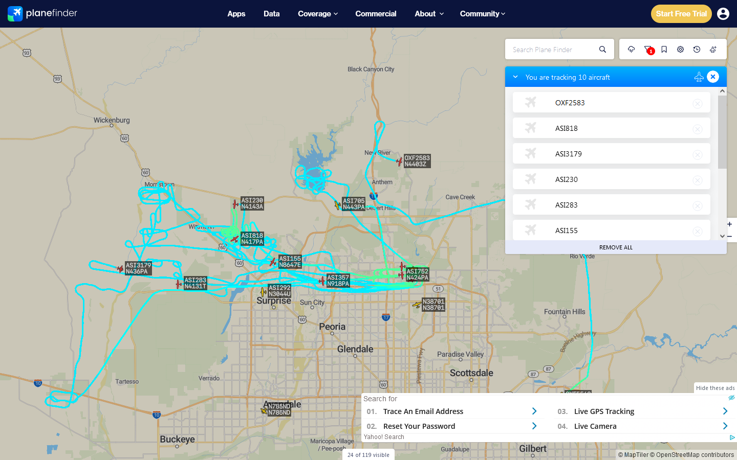737x460 pixels.
Task: Open the Commercial menu item
Action: [x=376, y=14]
